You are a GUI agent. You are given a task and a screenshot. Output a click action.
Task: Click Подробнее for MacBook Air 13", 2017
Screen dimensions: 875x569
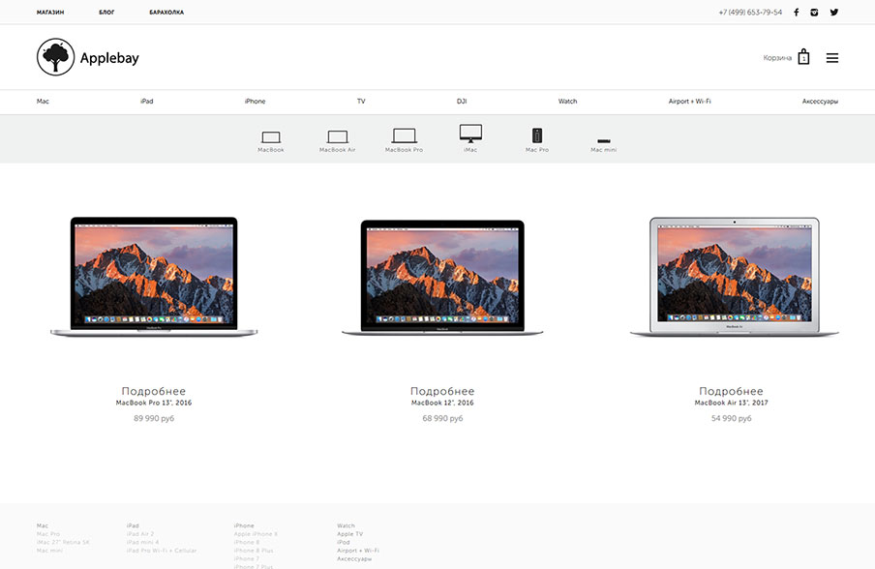point(731,391)
